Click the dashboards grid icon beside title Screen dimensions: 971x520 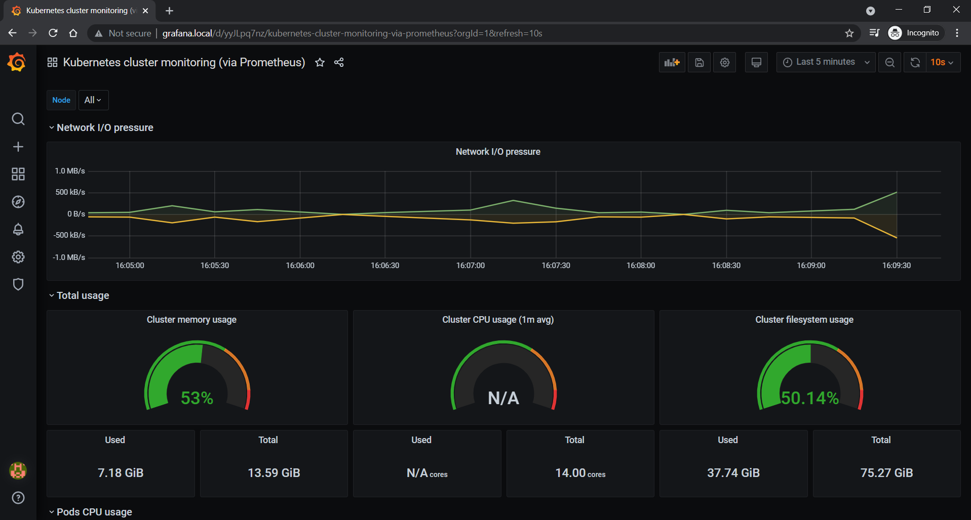tap(52, 62)
